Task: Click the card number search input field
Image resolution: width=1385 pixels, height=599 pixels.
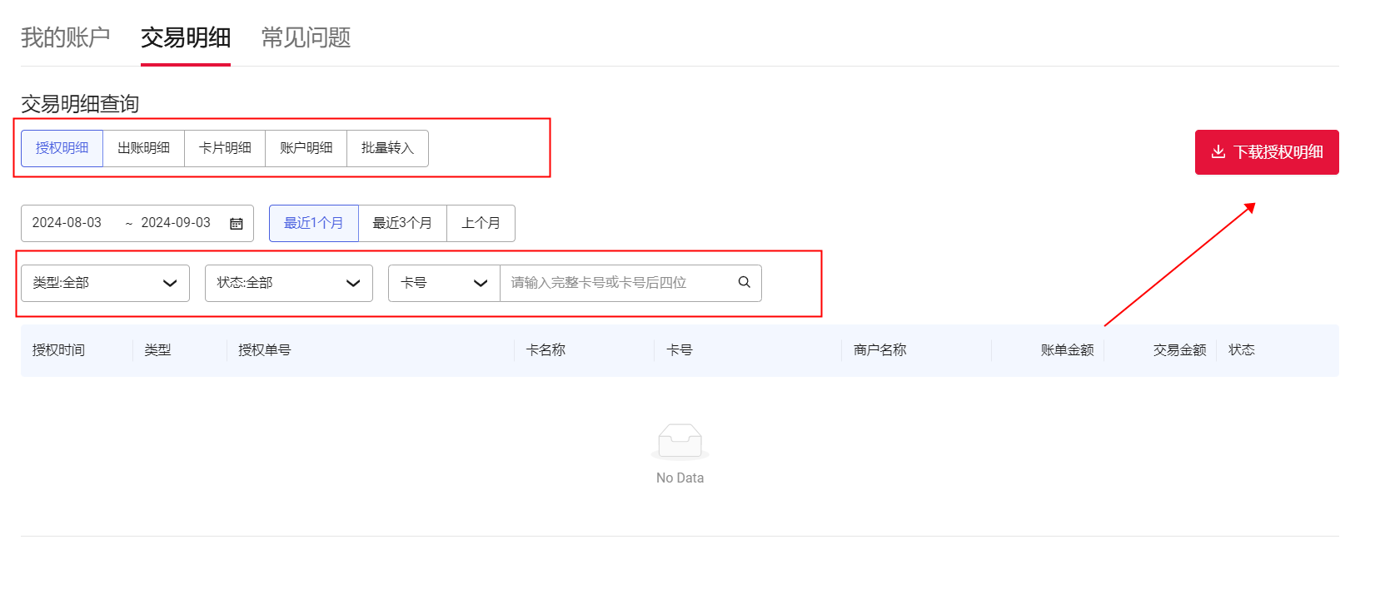Action: (618, 283)
